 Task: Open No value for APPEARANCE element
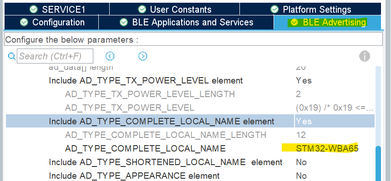tap(301, 176)
